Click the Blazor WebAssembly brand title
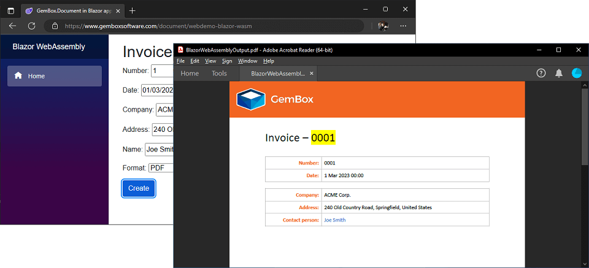The height and width of the screenshot is (268, 589). pyautogui.click(x=48, y=47)
